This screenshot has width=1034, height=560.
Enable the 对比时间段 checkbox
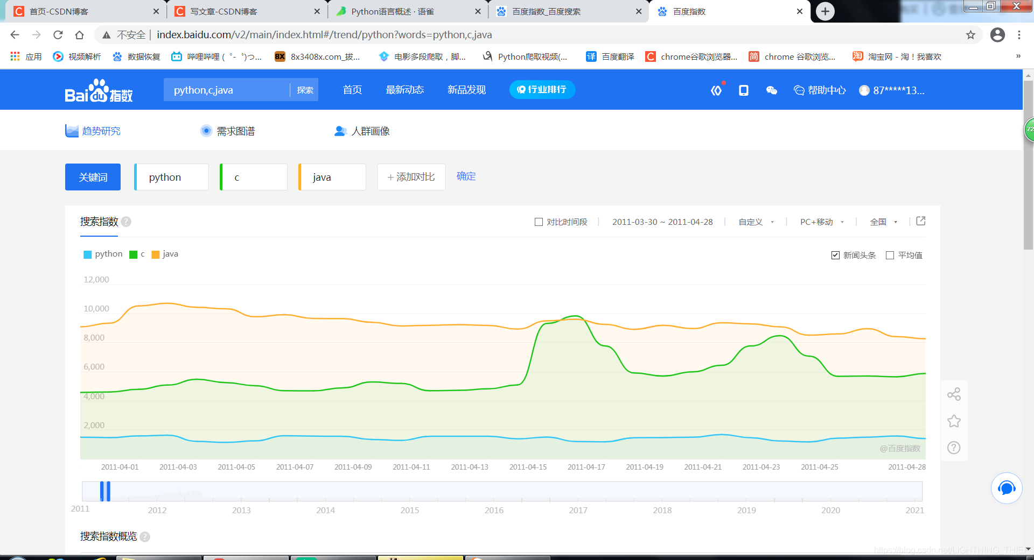(539, 222)
